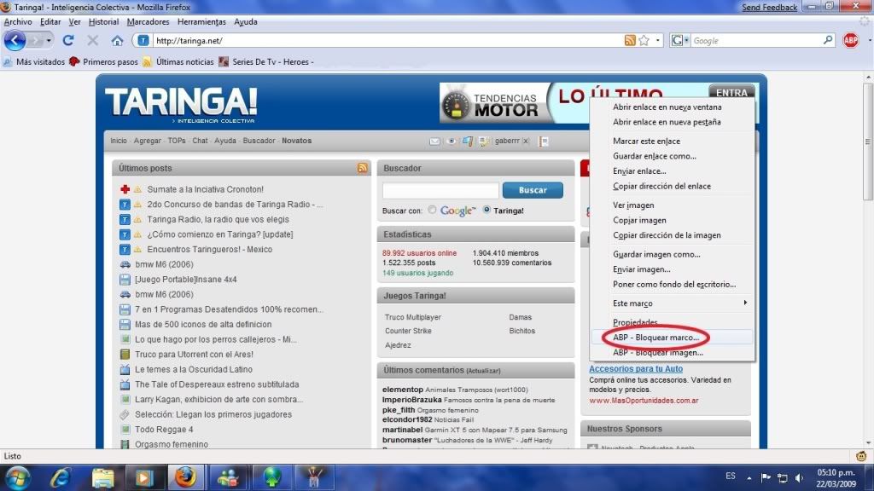
Task: Open Tendencias Motor banner
Action: (x=495, y=103)
